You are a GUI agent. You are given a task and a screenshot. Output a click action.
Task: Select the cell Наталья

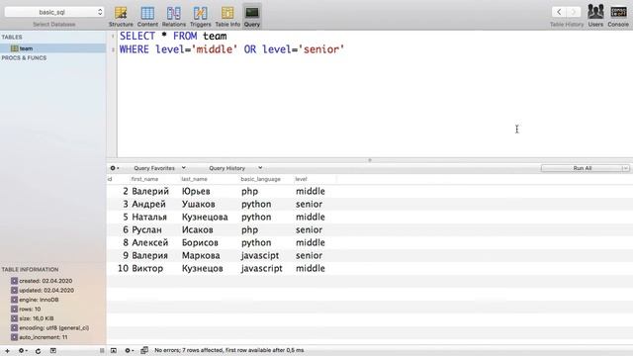click(x=149, y=218)
